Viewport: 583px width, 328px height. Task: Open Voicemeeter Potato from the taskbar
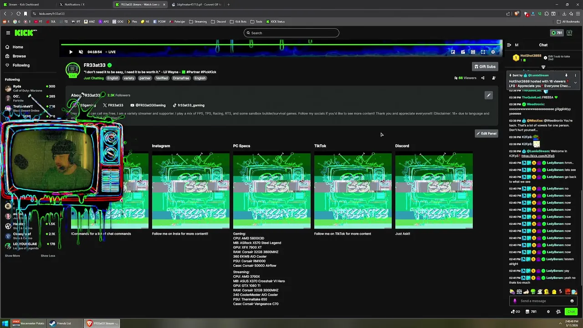point(29,323)
